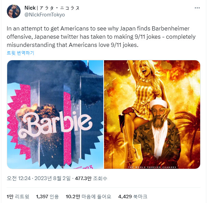This screenshot has width=207, height=203.
Task: Click THE WORLD FOREVER CHANGES caption
Action: point(152,167)
